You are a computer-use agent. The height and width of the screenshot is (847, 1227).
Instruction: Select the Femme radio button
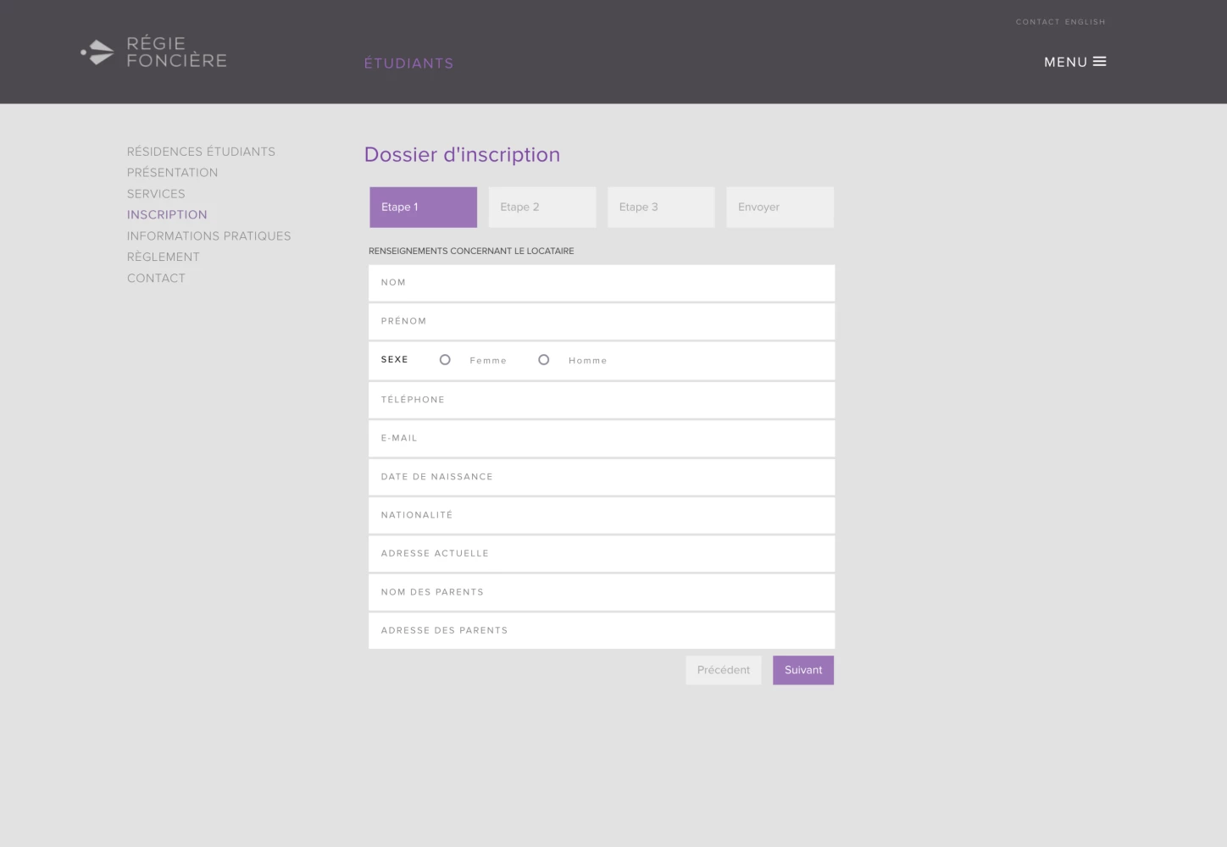pyautogui.click(x=445, y=360)
